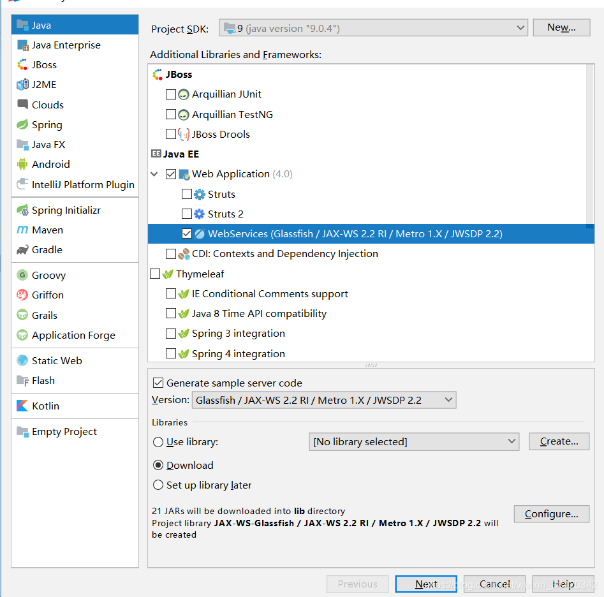The width and height of the screenshot is (604, 597).
Task: Choose the Java Enterprise icon in sidebar
Action: [22, 45]
